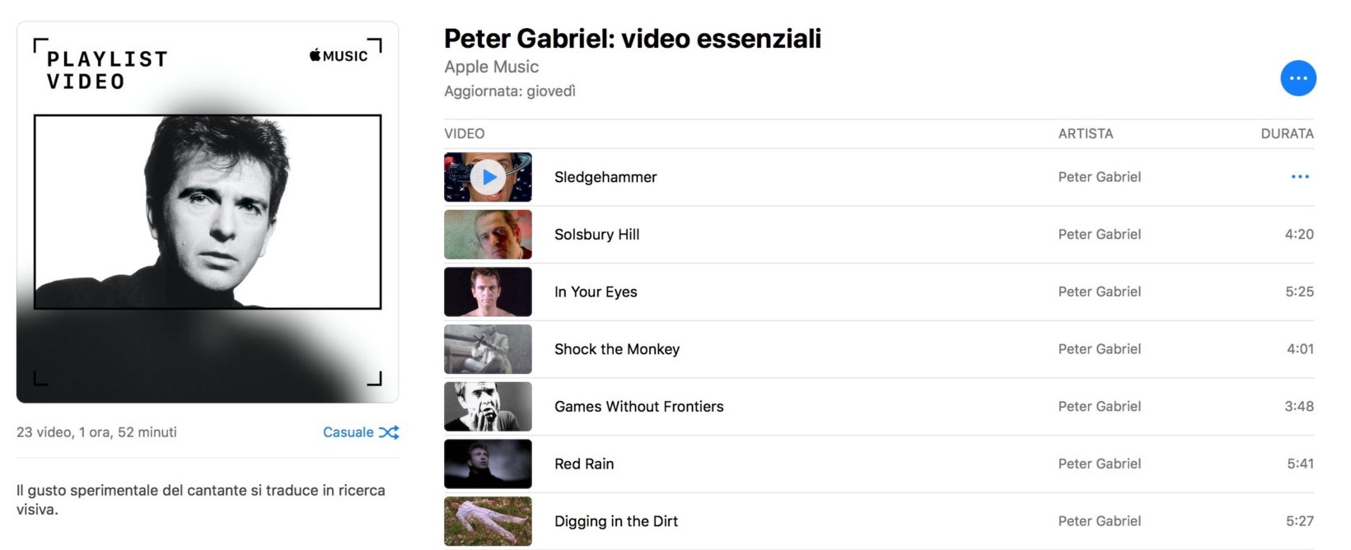Select the Red Rain song title

coord(584,464)
